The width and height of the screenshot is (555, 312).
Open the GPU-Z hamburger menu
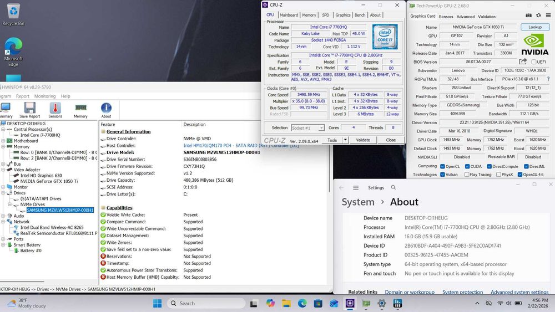point(548,16)
